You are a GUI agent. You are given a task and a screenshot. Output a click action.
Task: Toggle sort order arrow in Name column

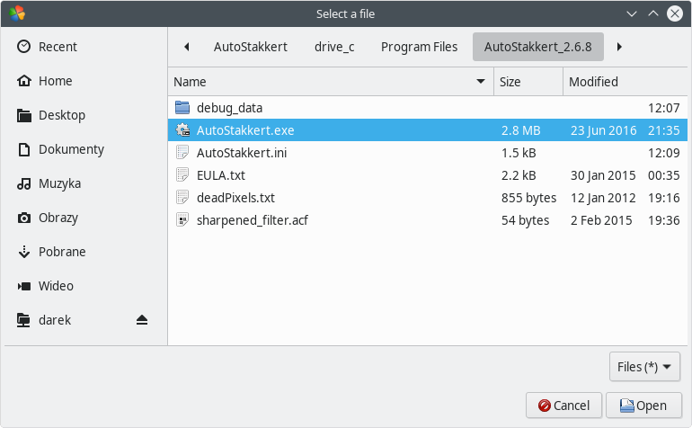[x=481, y=82]
